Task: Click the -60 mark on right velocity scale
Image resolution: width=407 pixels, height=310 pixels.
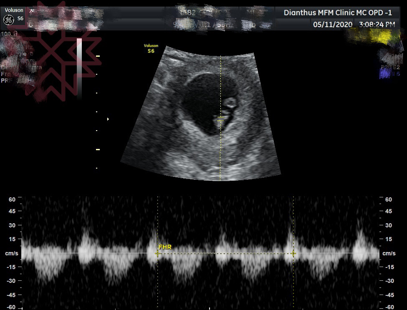Action: click(388, 307)
